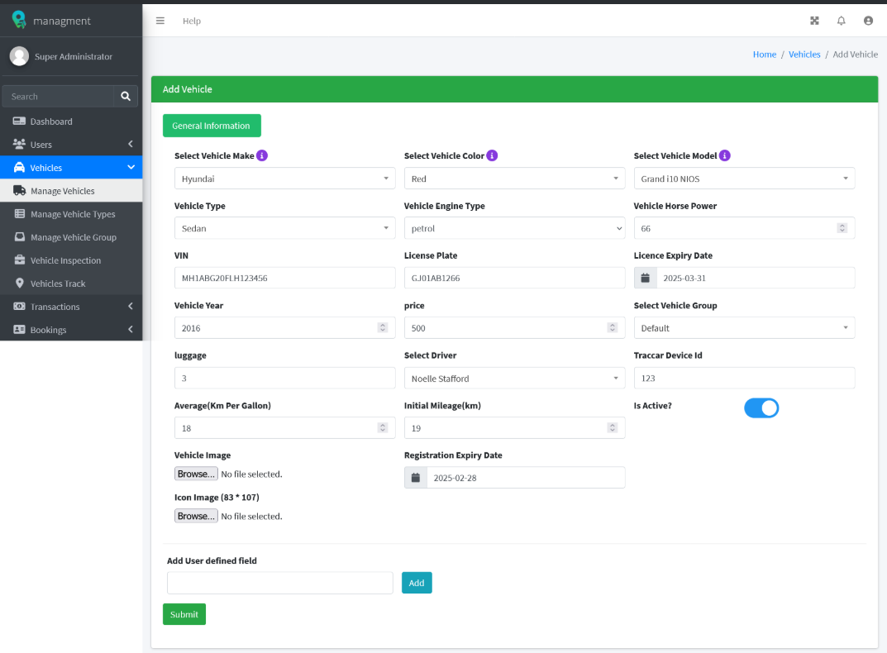Screen dimensions: 887x653
Task: Open the Vehicle Engine Type dropdown
Action: (514, 228)
